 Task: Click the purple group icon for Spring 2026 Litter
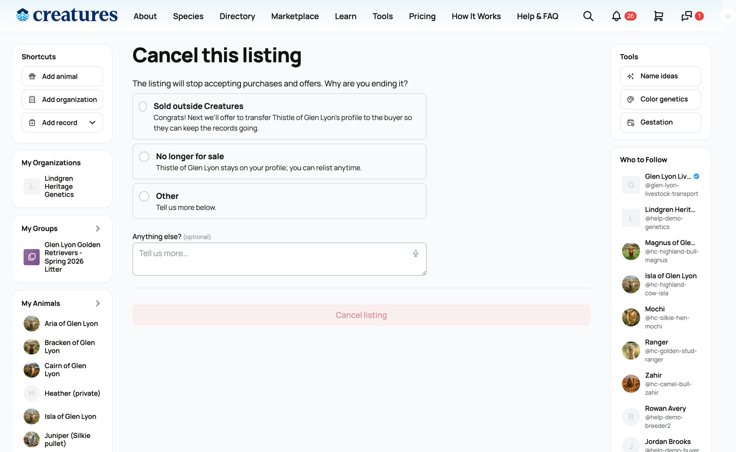coord(32,257)
